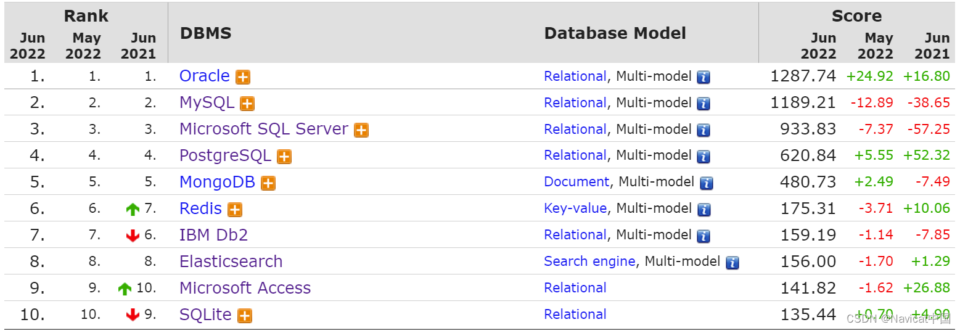Select the score value 159.19
The image size is (960, 330).
click(x=808, y=235)
